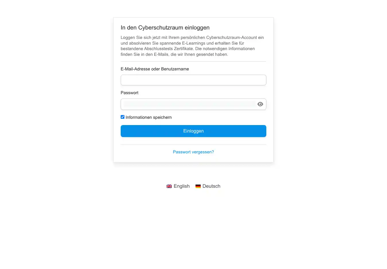Show the password with the eye icon
The height and width of the screenshot is (269, 387).
(260, 104)
